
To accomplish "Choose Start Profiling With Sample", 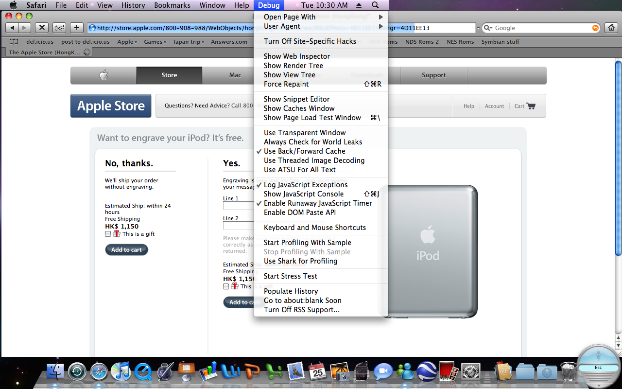I will point(321,243).
